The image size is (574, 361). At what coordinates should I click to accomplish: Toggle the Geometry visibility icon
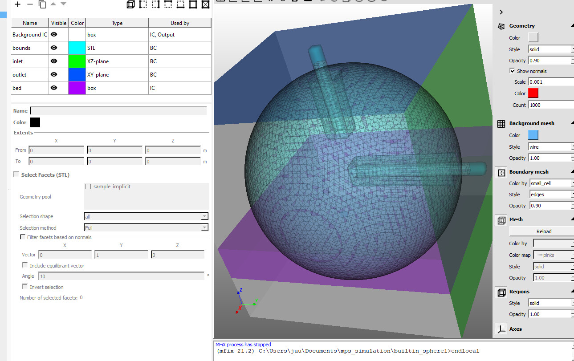[x=501, y=26]
